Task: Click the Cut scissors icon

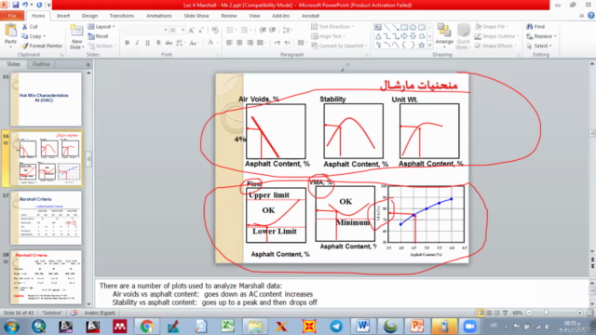Action: pyautogui.click(x=25, y=27)
